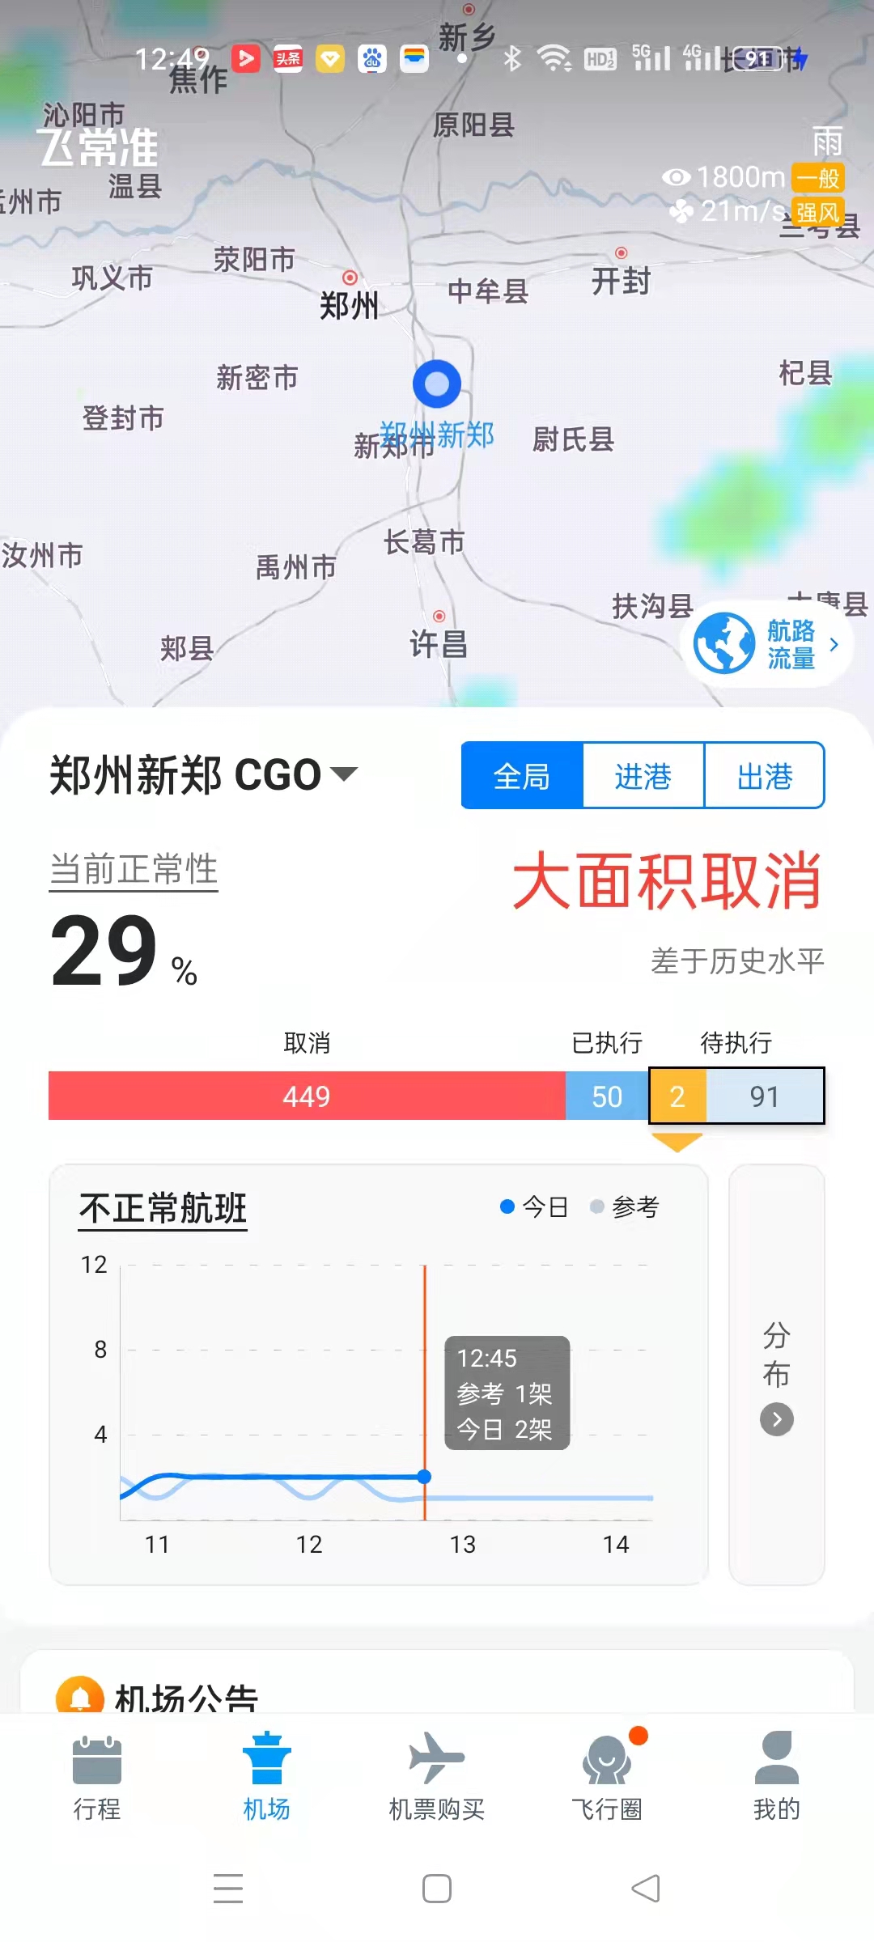Tap the 机场 tower icon

[266, 1759]
